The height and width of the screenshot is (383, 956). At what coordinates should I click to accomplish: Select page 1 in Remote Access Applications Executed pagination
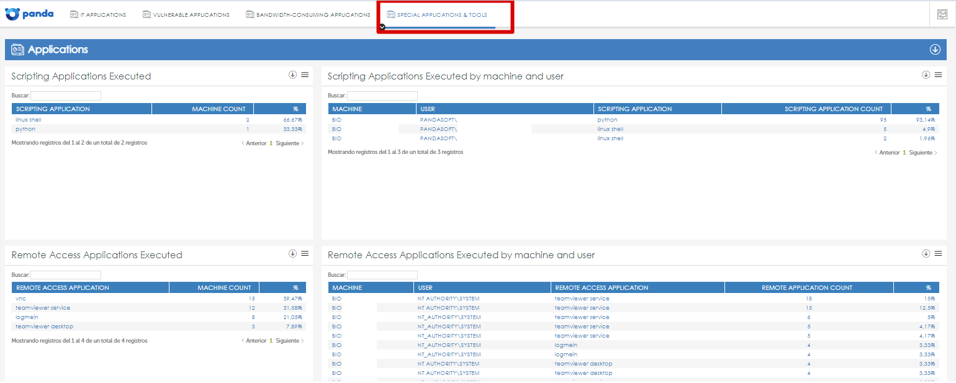click(271, 341)
